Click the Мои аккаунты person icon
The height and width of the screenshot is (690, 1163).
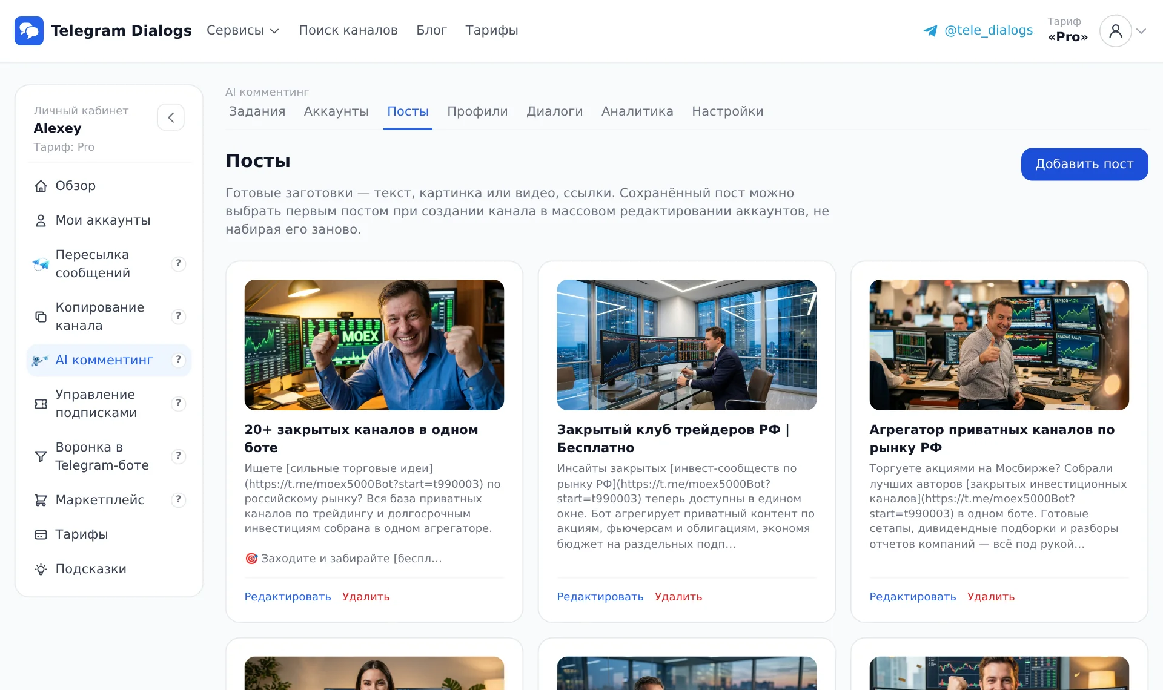tap(41, 220)
